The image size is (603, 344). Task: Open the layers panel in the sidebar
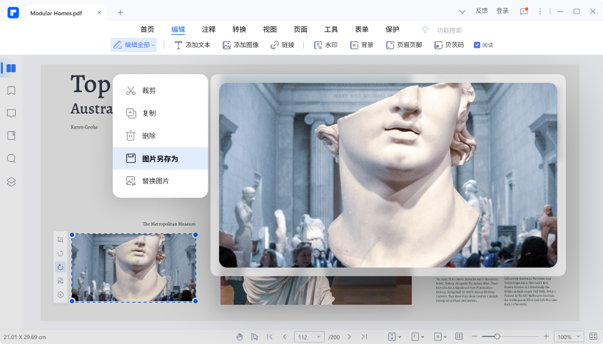(11, 181)
